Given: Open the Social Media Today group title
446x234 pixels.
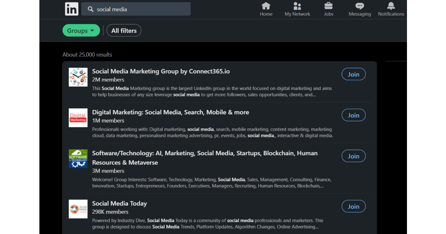Looking at the screenshot, I should click(x=119, y=203).
